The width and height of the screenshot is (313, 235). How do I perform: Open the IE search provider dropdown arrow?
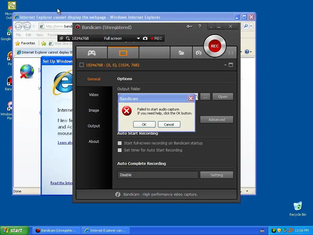[x=251, y=26]
